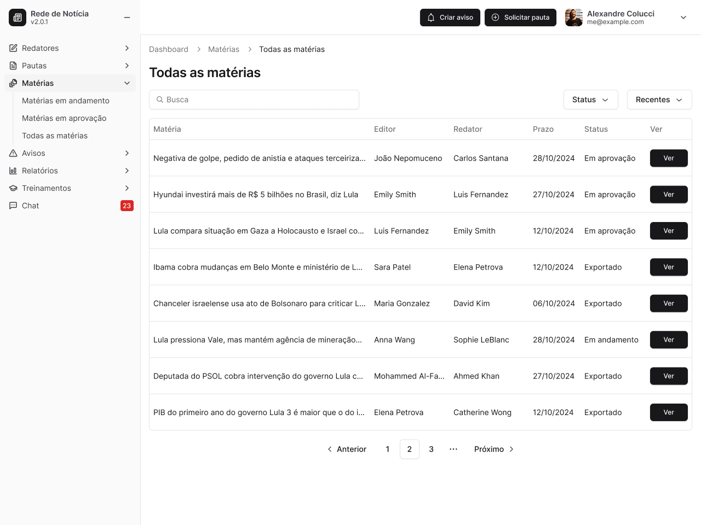Select the Redatores pencil icon in sidebar
Viewport: 701px width, 525px height.
point(13,48)
